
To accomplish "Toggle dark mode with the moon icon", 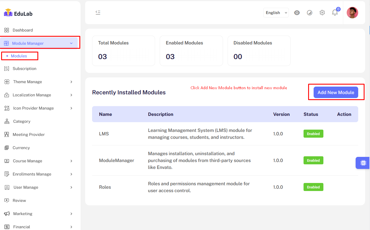I will click(x=310, y=13).
